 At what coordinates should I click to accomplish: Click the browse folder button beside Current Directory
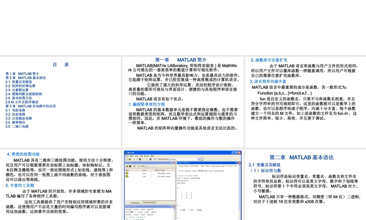tap(202, 159)
